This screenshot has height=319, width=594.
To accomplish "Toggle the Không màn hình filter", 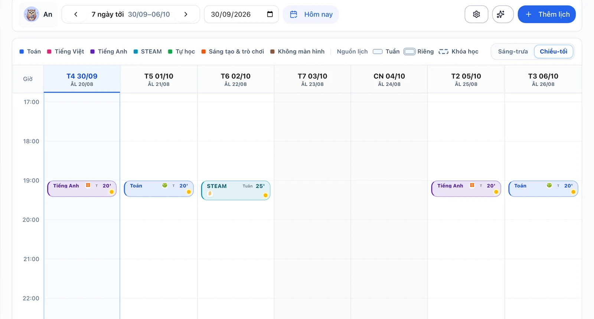I will tap(297, 51).
